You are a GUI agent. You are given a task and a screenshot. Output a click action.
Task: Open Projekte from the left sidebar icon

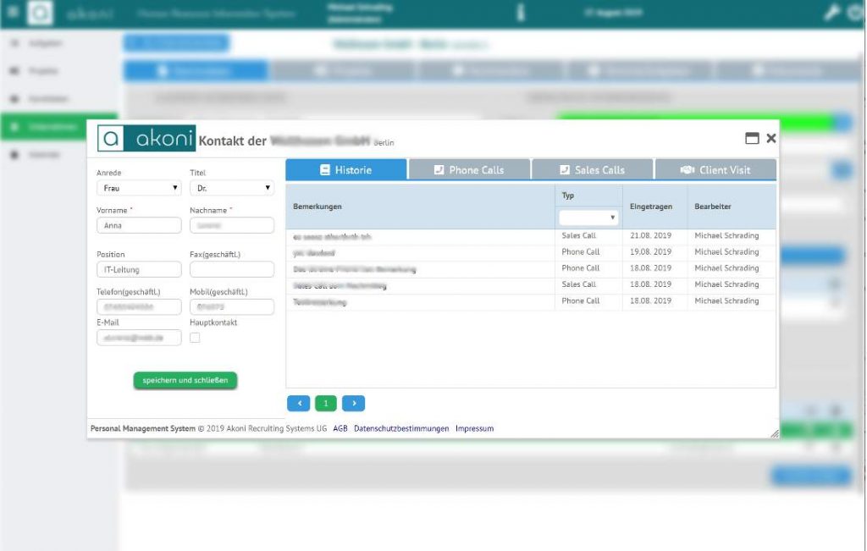click(13, 70)
